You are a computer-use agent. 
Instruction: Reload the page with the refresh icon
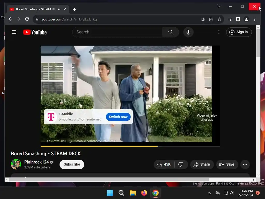pyautogui.click(x=27, y=19)
